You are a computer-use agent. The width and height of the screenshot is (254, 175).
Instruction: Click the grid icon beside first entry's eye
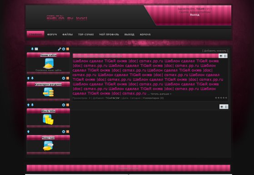(225, 56)
